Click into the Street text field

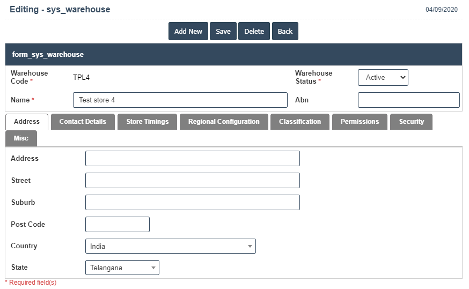(192, 181)
